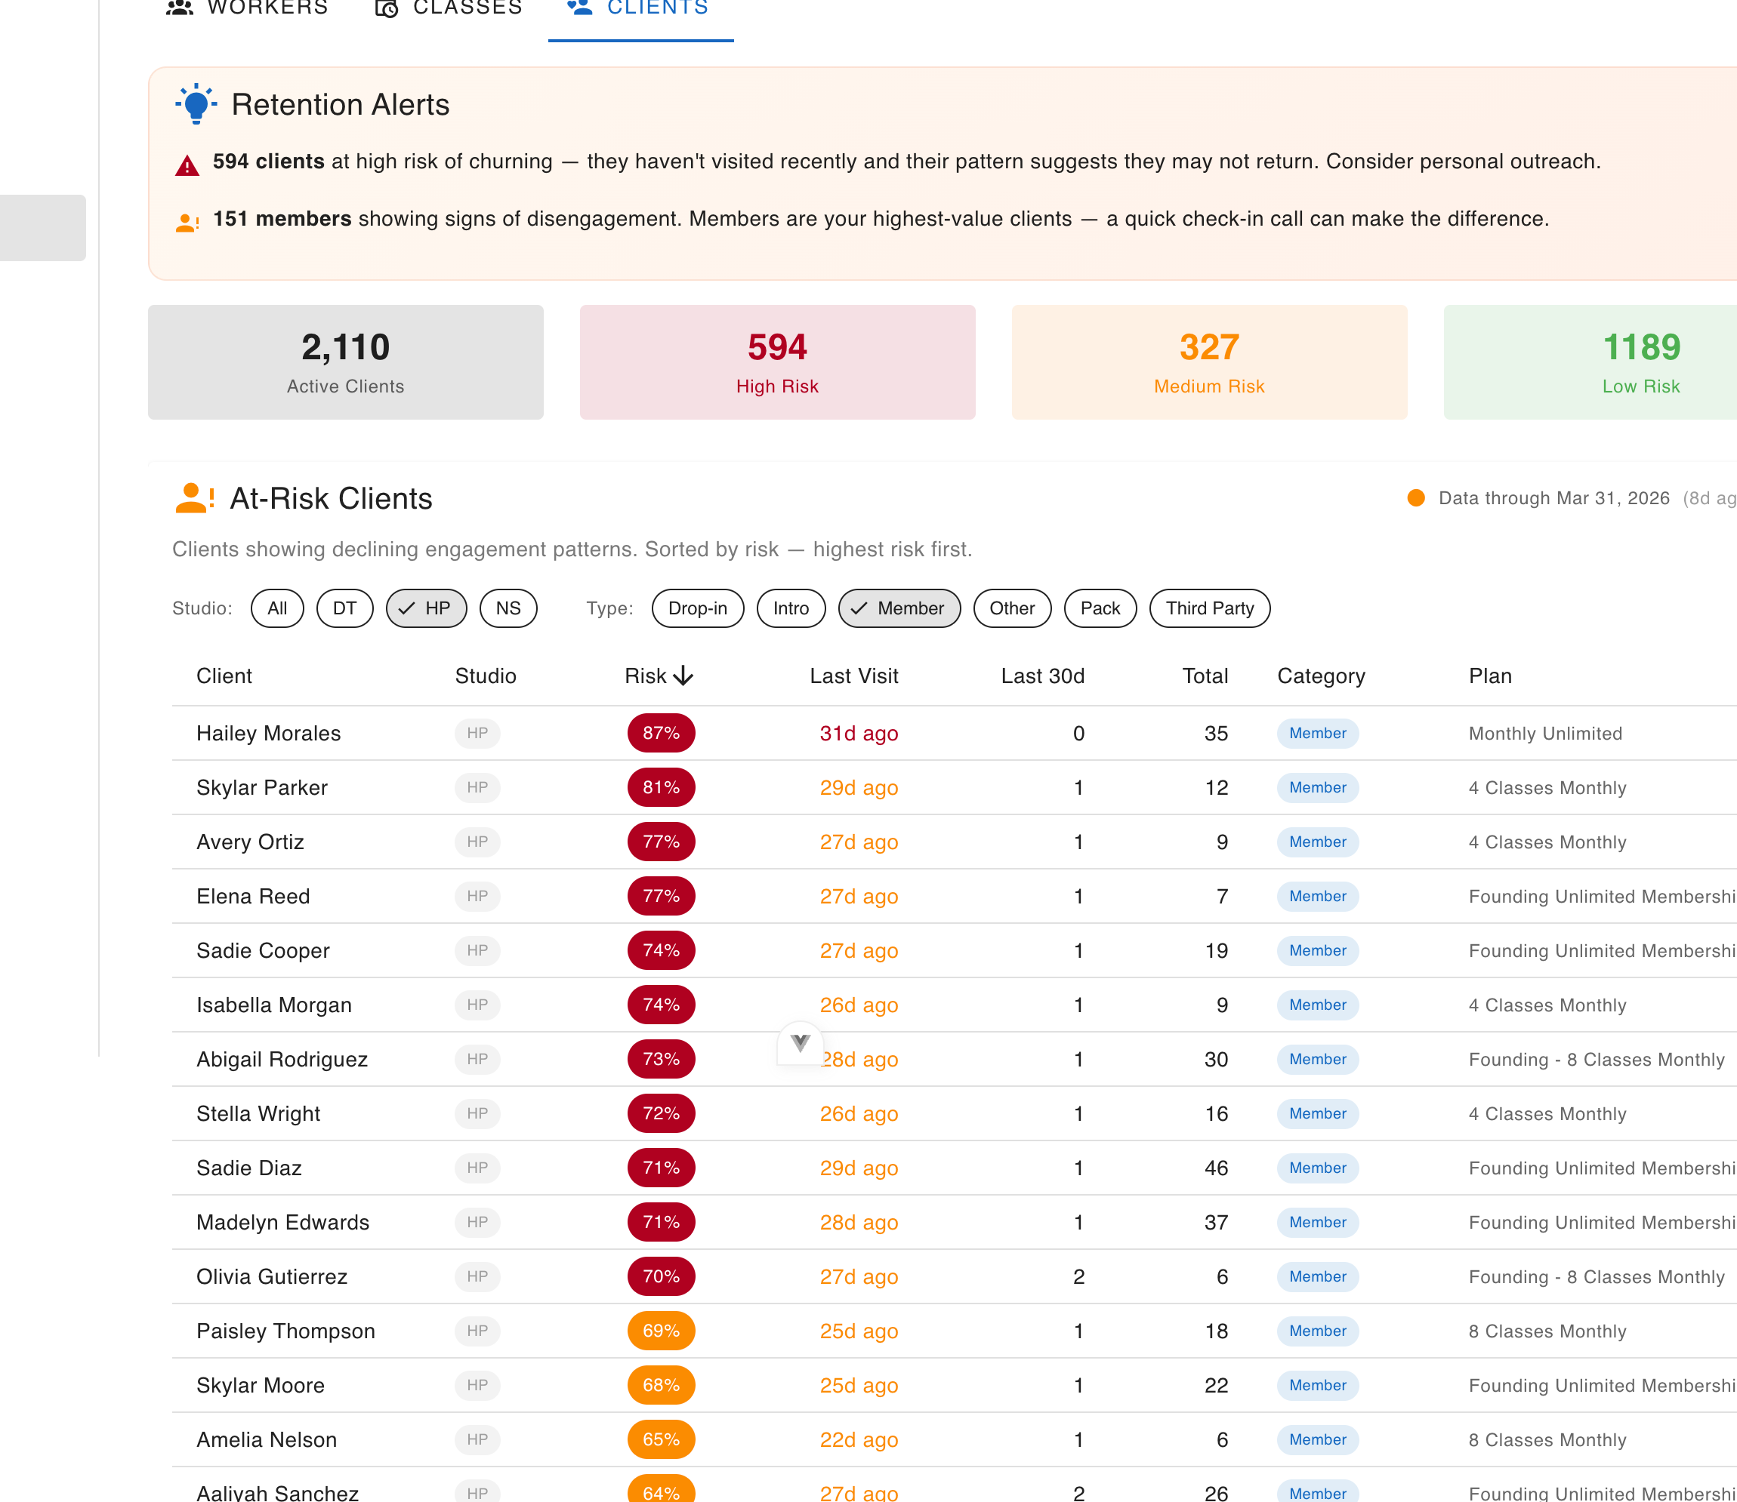Screen dimensions: 1737x1502
Task: Click the At-Risk Clients person icon
Action: [x=195, y=498]
